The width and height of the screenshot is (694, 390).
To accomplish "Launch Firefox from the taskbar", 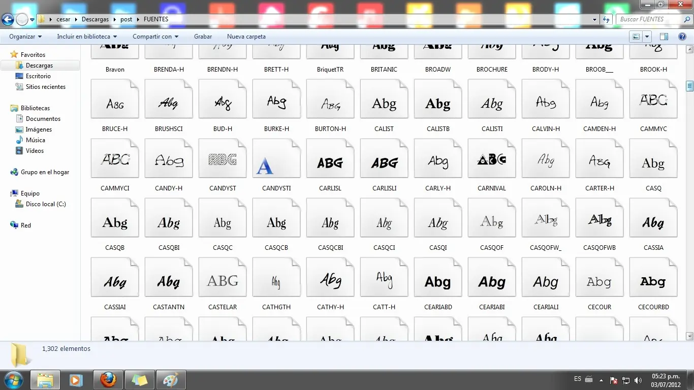I will pyautogui.click(x=108, y=380).
